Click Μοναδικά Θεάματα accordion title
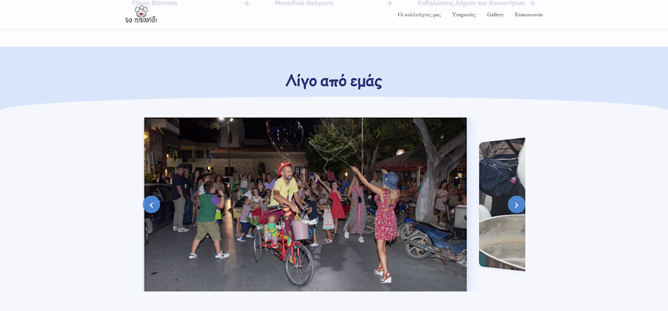The image size is (668, 311). [304, 3]
